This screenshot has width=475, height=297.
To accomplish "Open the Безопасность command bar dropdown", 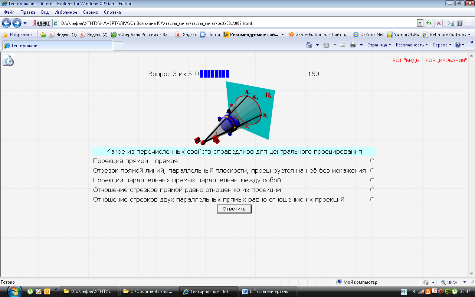I will coord(412,45).
